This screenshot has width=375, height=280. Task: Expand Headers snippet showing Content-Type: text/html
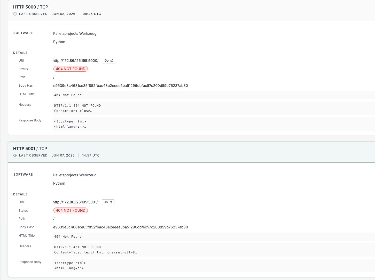tap(214, 250)
